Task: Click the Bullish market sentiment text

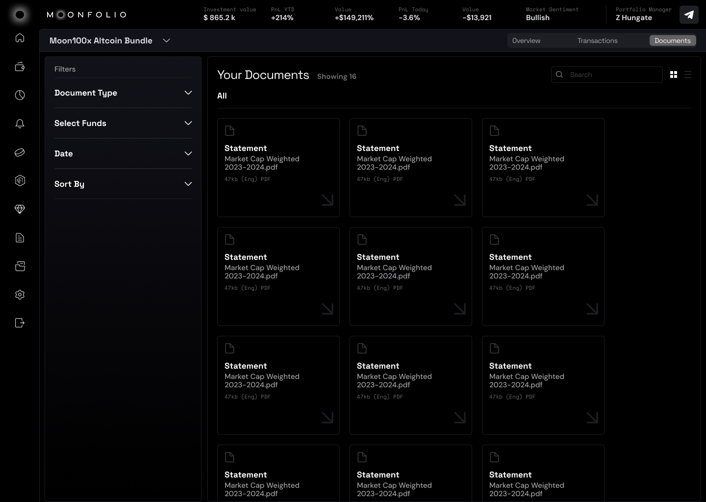Action: (538, 18)
